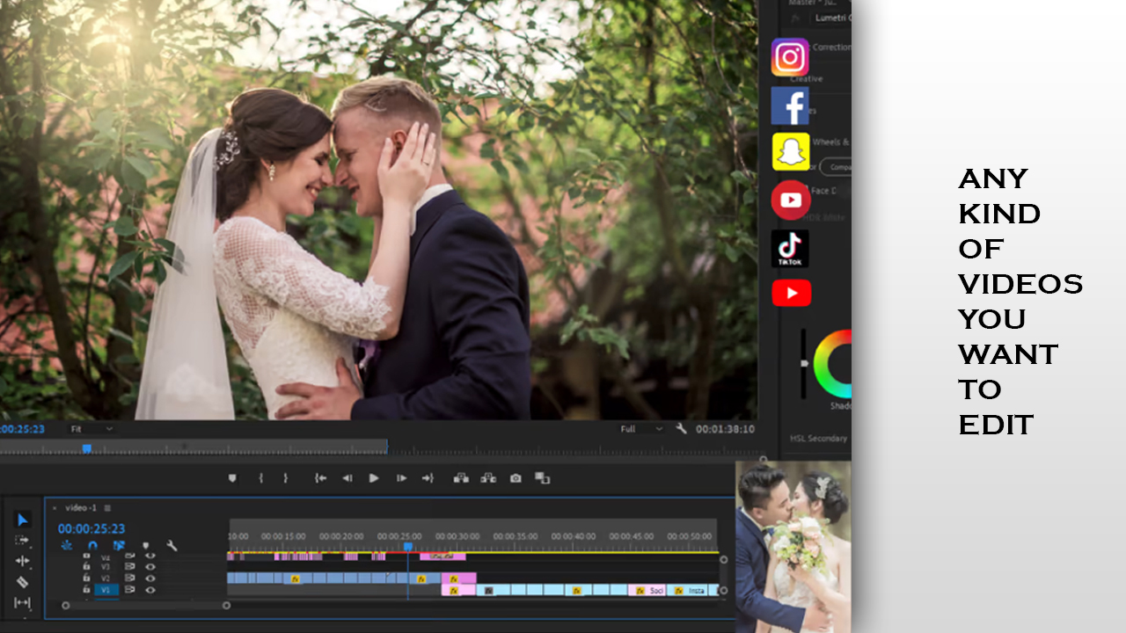Select the Razor tool

(x=23, y=582)
